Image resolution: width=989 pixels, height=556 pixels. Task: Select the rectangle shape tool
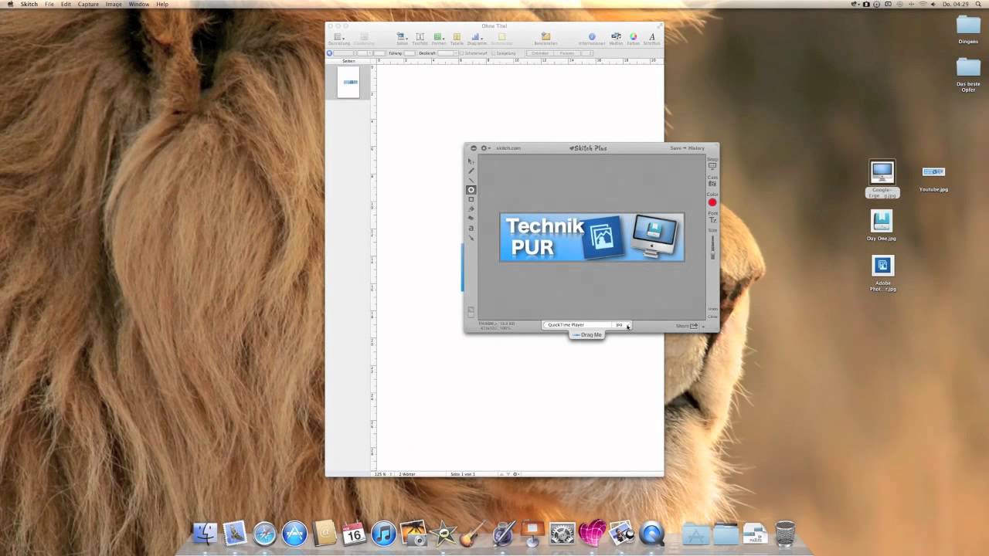471,199
